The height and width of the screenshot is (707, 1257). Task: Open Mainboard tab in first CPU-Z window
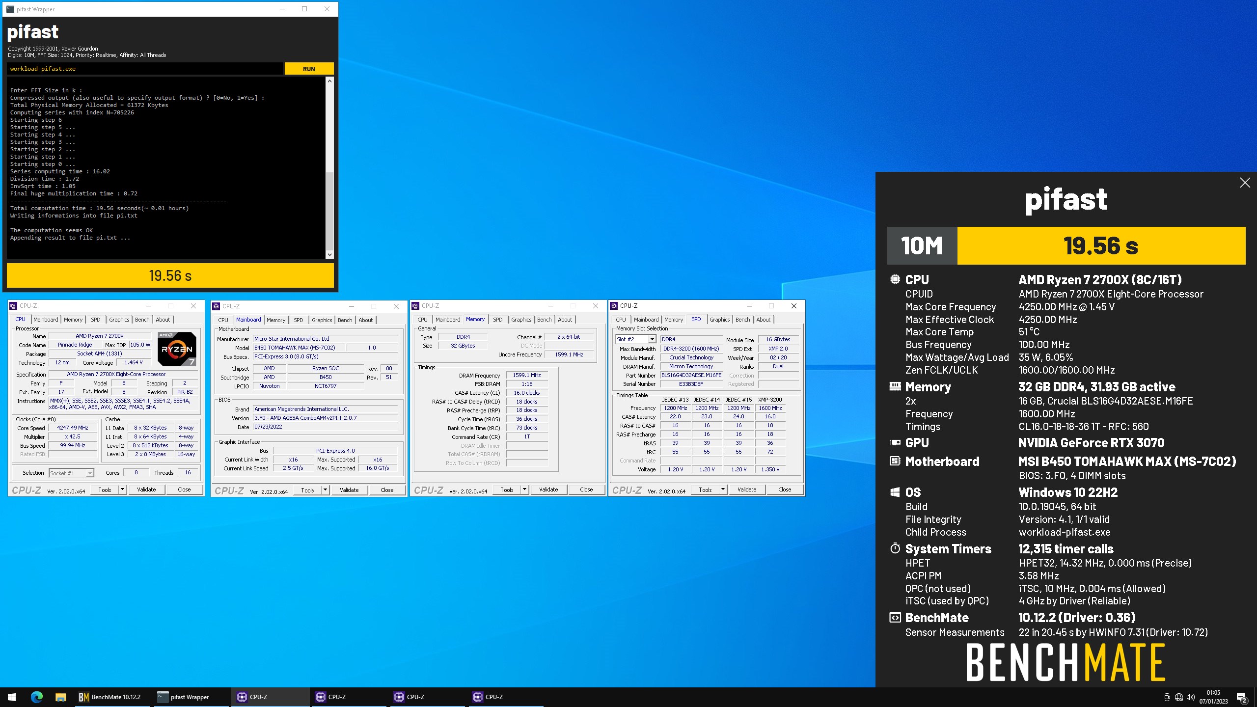tap(46, 320)
